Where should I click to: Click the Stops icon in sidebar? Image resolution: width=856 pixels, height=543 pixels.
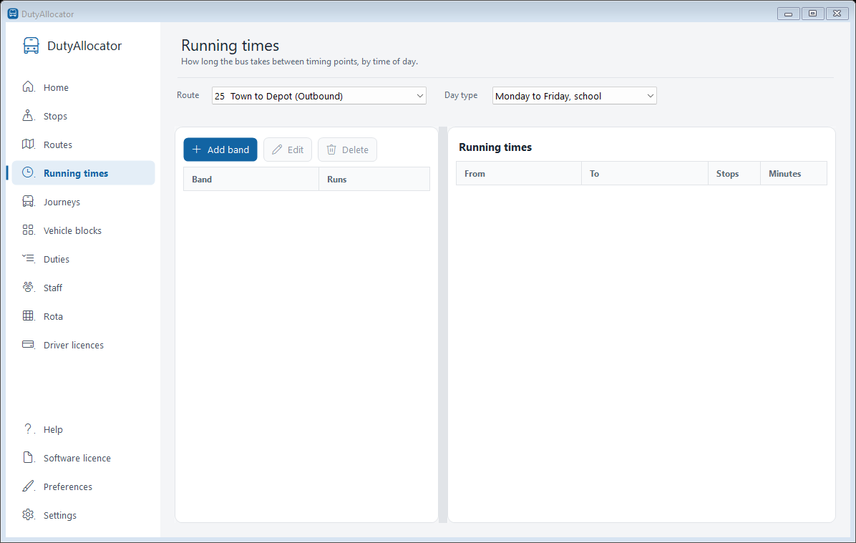point(29,116)
